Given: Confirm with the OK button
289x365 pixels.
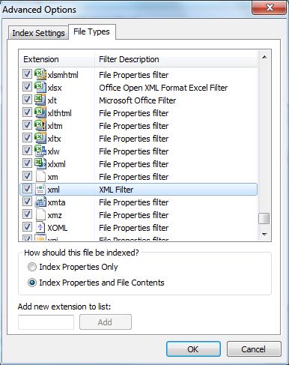Looking at the screenshot, I should [x=193, y=349].
